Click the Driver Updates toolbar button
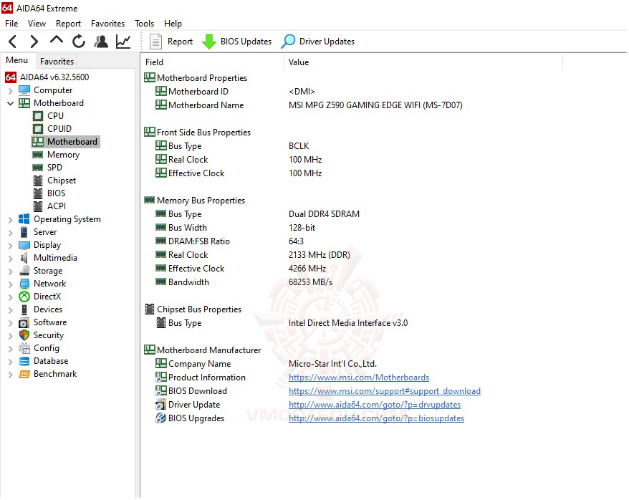The width and height of the screenshot is (629, 500). [317, 42]
